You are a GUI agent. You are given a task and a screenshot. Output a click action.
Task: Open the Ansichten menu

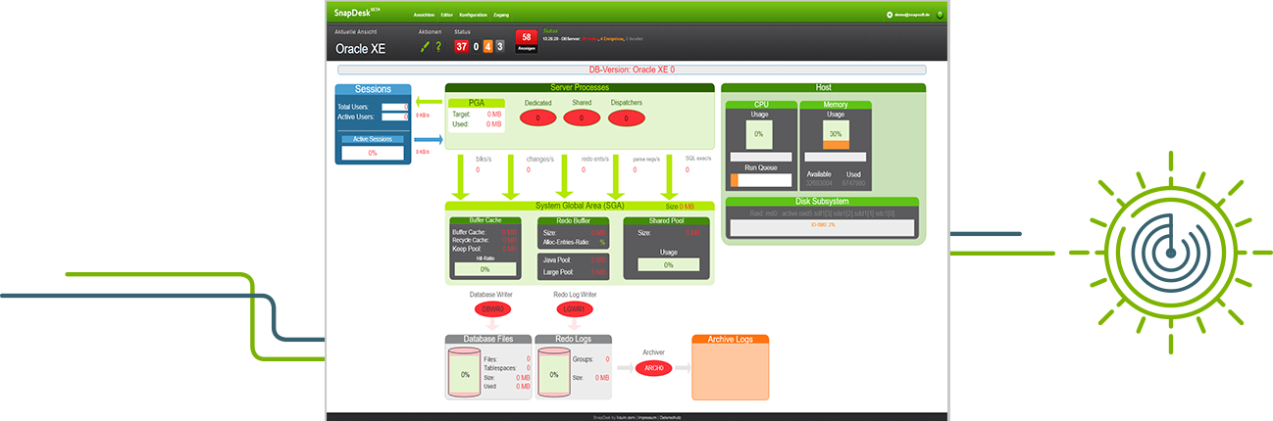pyautogui.click(x=424, y=15)
